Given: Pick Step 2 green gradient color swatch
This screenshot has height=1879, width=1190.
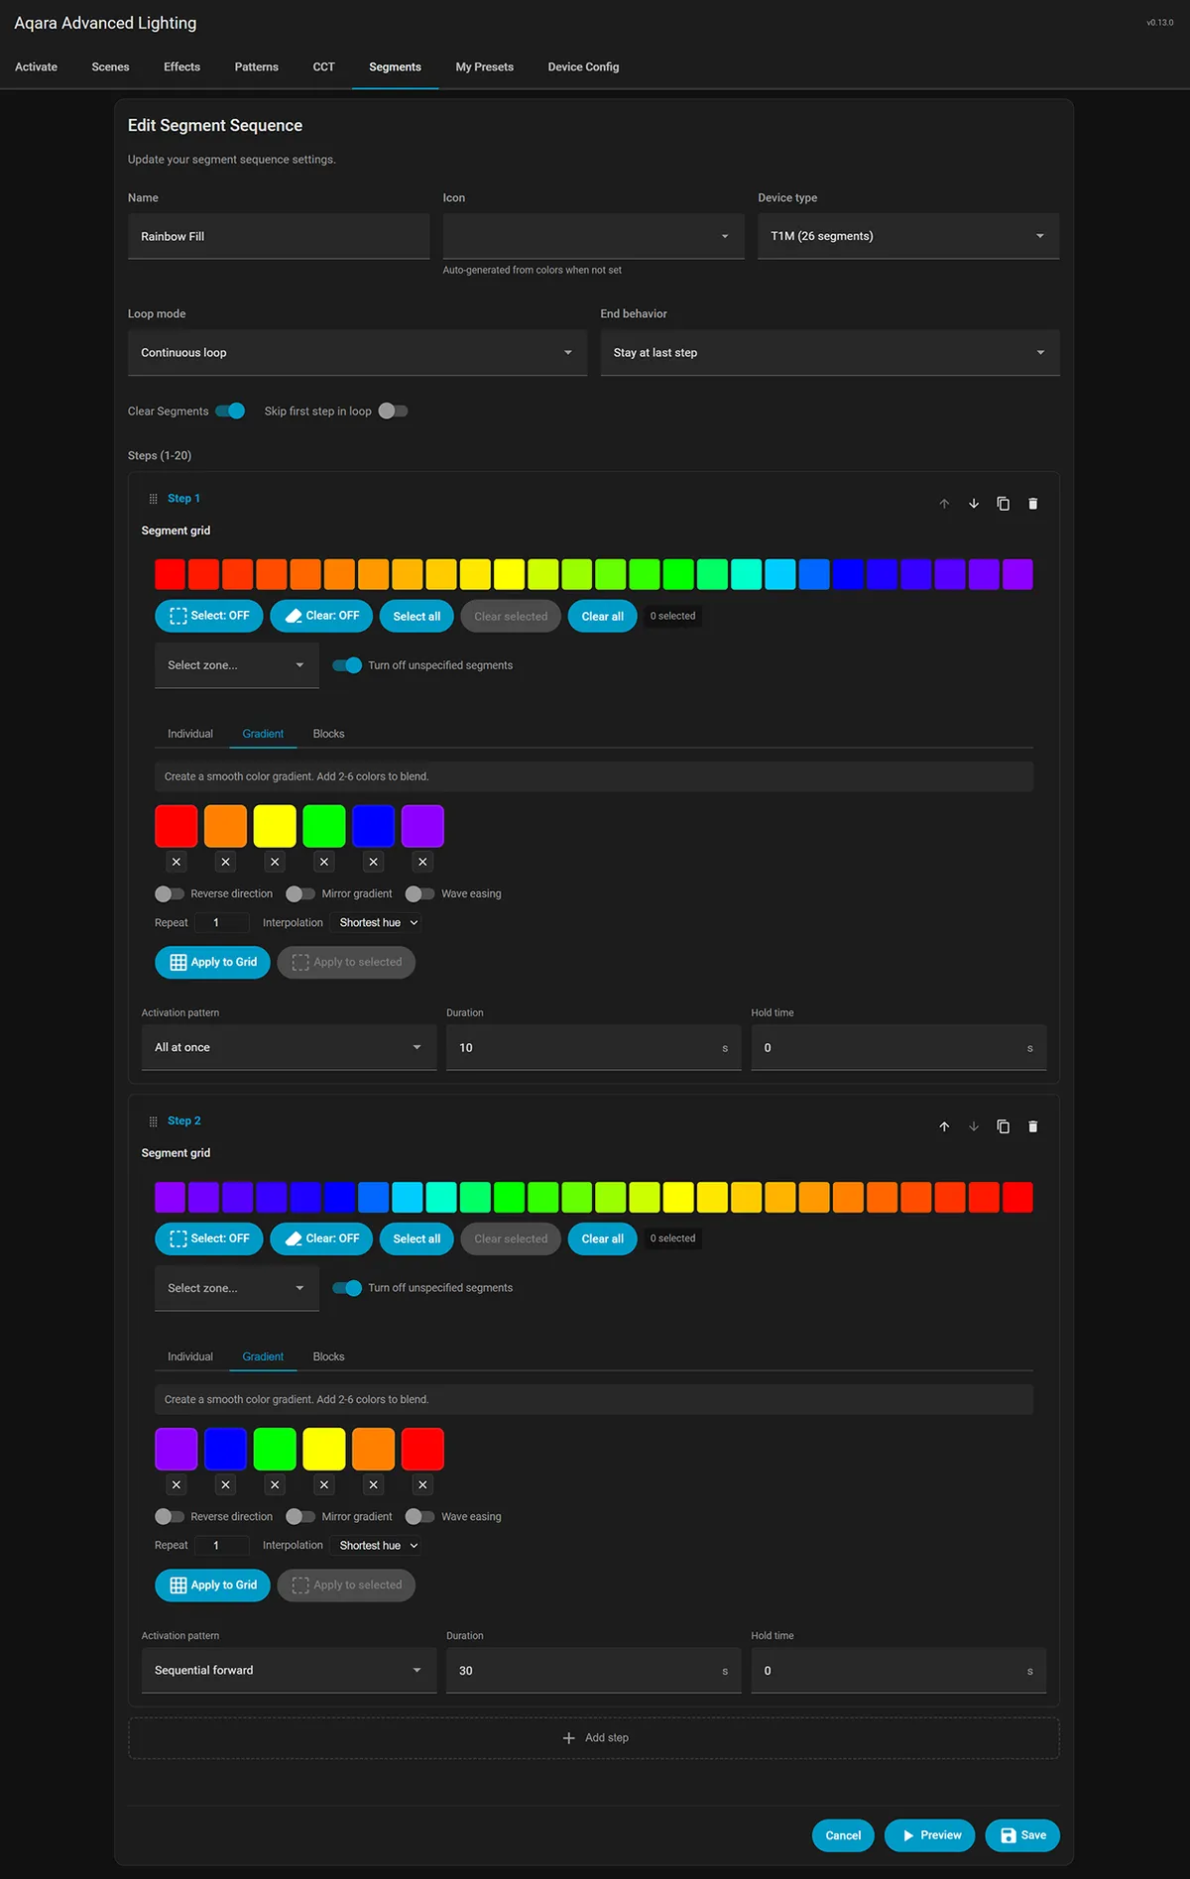Looking at the screenshot, I should tap(275, 1449).
